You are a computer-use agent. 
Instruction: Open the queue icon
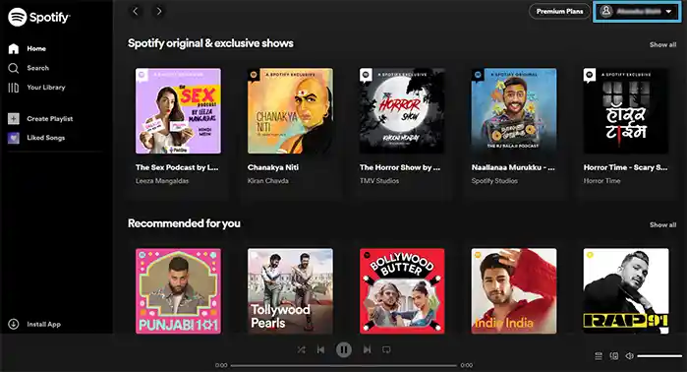[x=599, y=356]
